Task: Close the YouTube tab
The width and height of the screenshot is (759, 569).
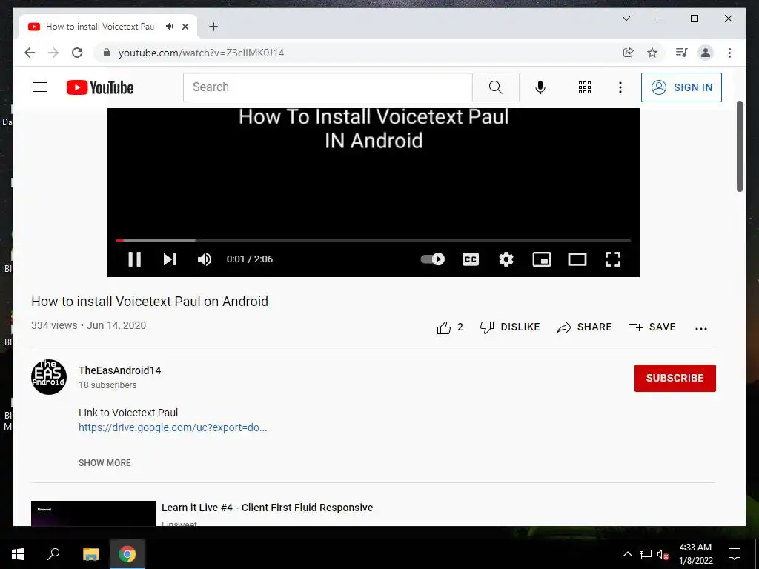Action: pos(185,27)
